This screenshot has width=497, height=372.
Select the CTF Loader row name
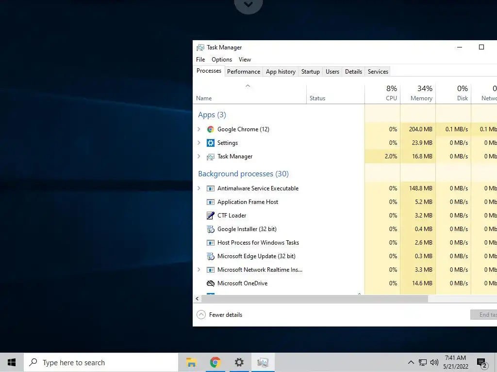(x=232, y=216)
